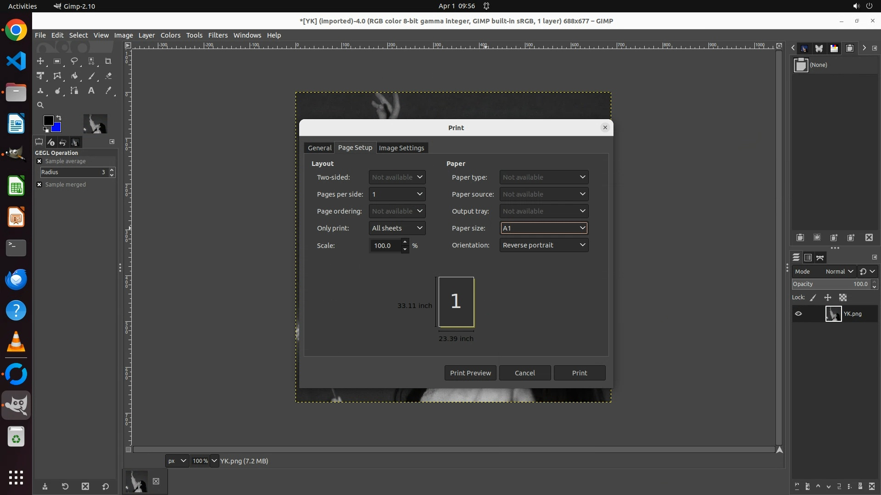The height and width of the screenshot is (495, 881).
Task: Open the Paper size dropdown
Action: click(x=544, y=228)
